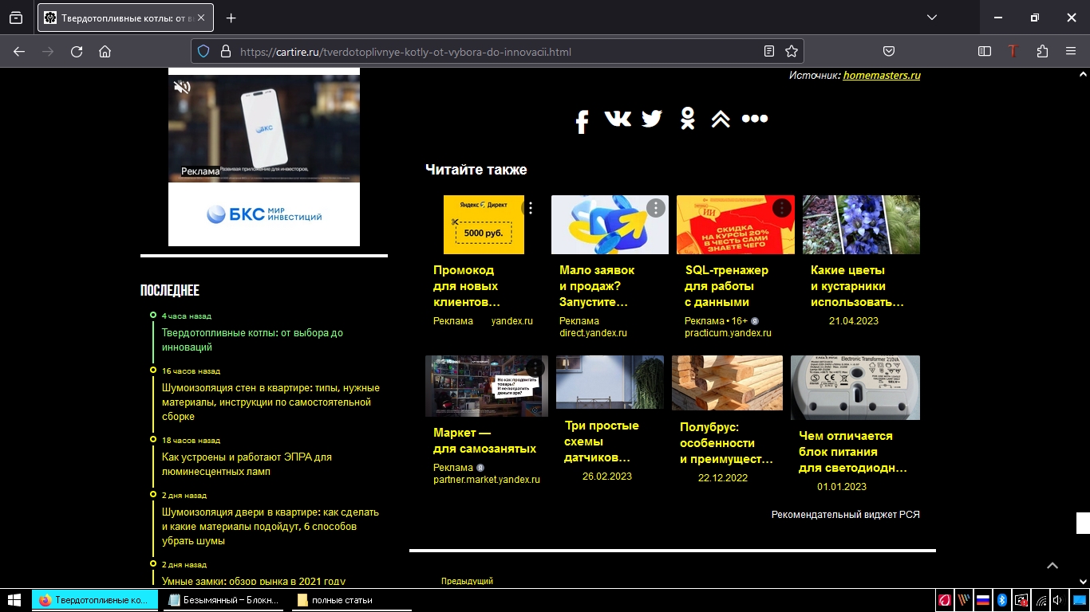Click the red swirl tray icon
1090x612 pixels.
945,600
